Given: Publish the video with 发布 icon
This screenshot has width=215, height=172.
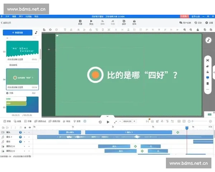Looking at the screenshot, I should [x=134, y=22].
